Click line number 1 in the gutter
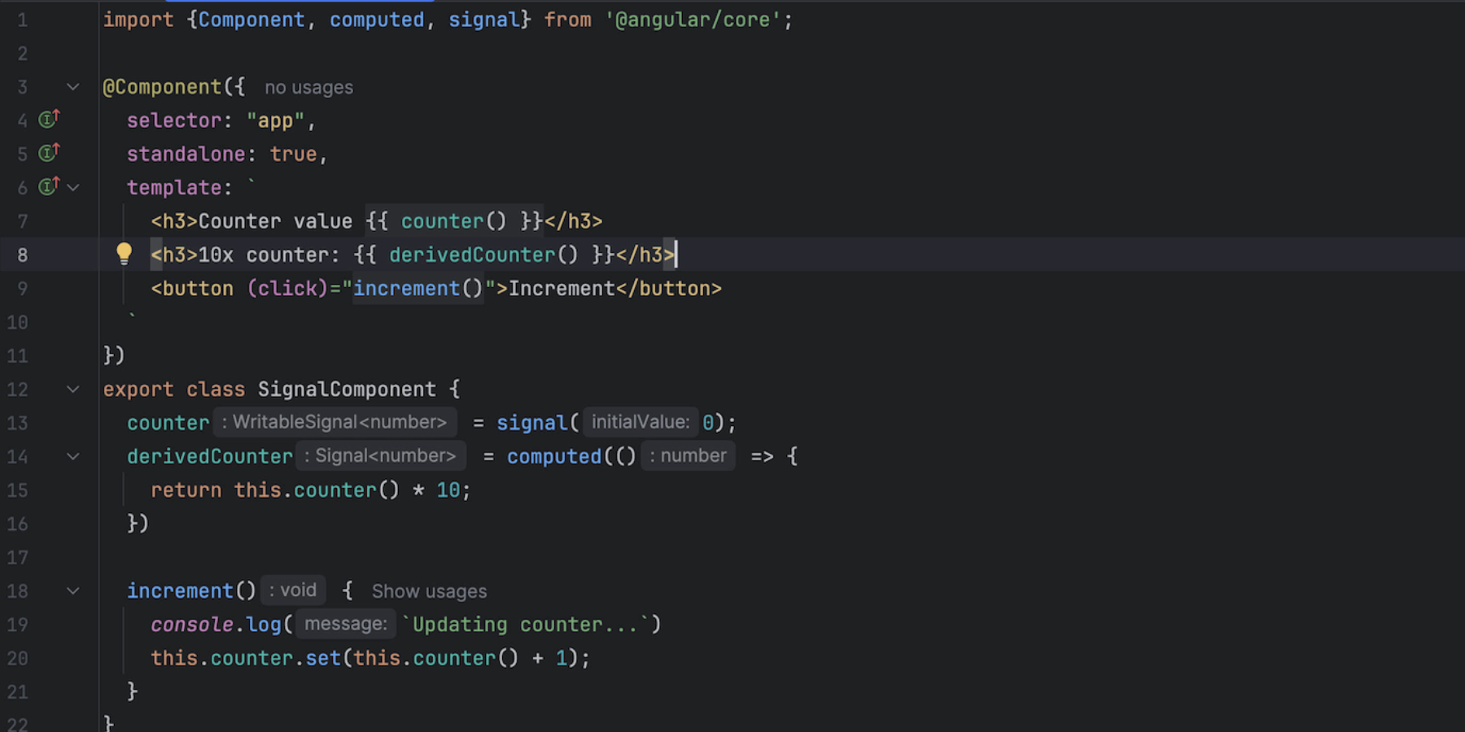 [23, 20]
